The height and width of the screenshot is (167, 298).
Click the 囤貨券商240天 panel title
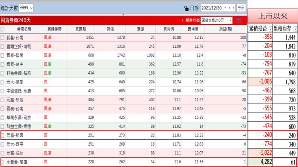[16, 20]
